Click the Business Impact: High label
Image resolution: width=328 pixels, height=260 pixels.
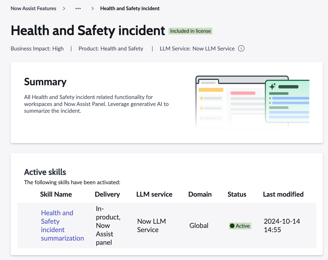click(37, 49)
